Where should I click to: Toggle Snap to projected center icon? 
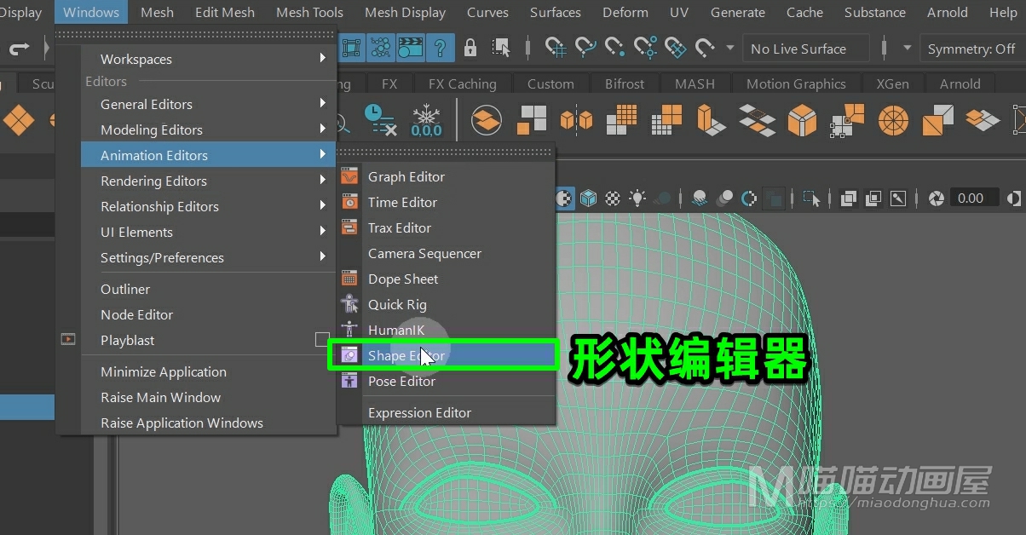pyautogui.click(x=645, y=48)
